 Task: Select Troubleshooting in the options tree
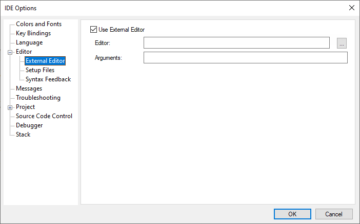[38, 98]
